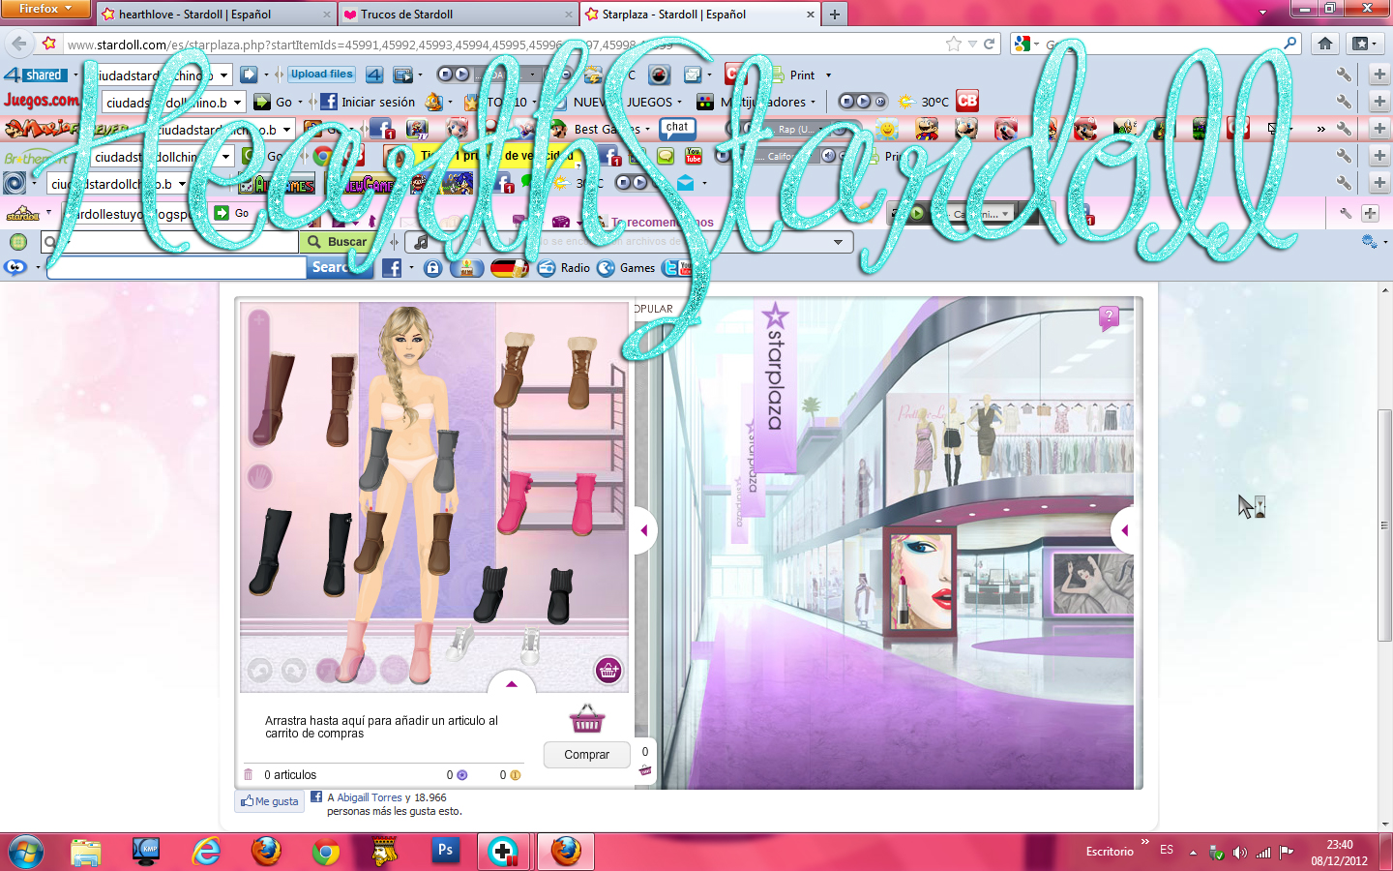
Task: Open the Multijugadores dropdown menu
Action: (x=769, y=102)
